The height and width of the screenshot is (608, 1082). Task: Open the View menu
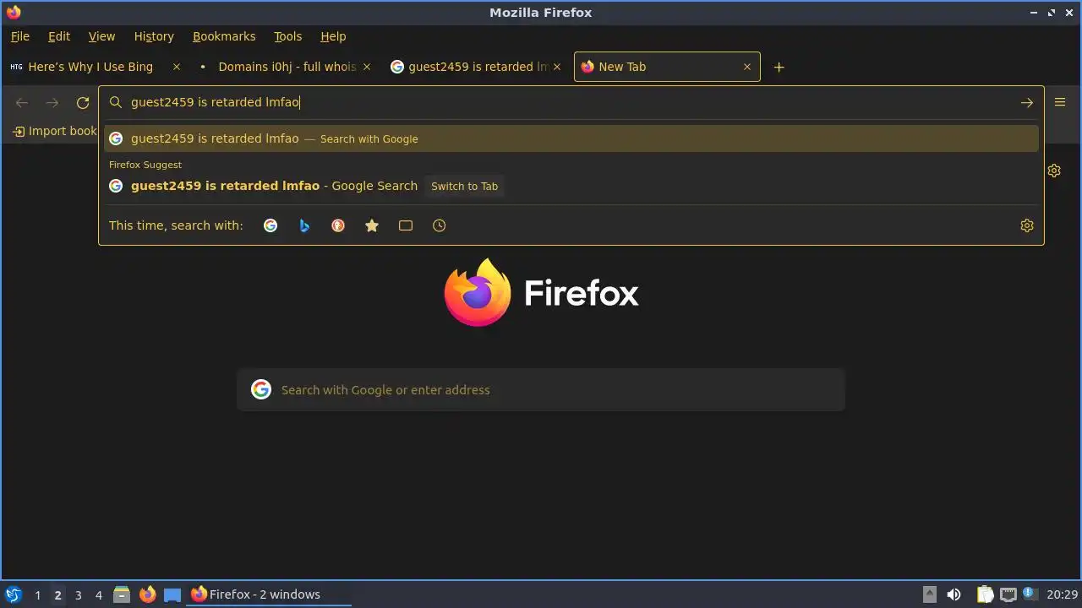(101, 36)
